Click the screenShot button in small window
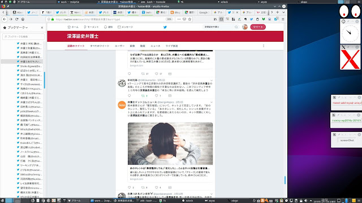This screenshot has height=203, width=362. (347, 140)
